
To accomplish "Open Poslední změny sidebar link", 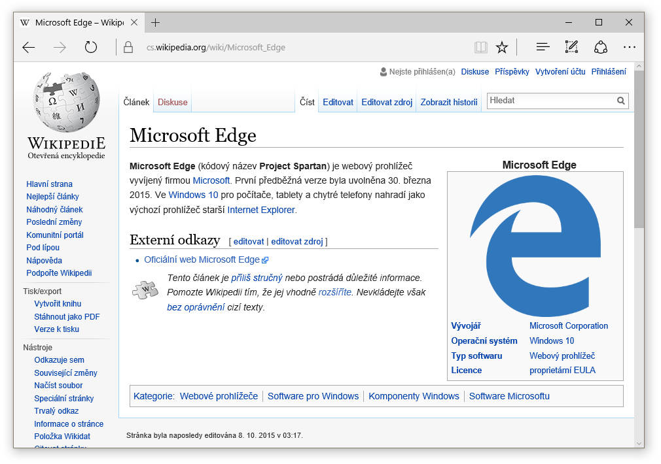I will 54,222.
